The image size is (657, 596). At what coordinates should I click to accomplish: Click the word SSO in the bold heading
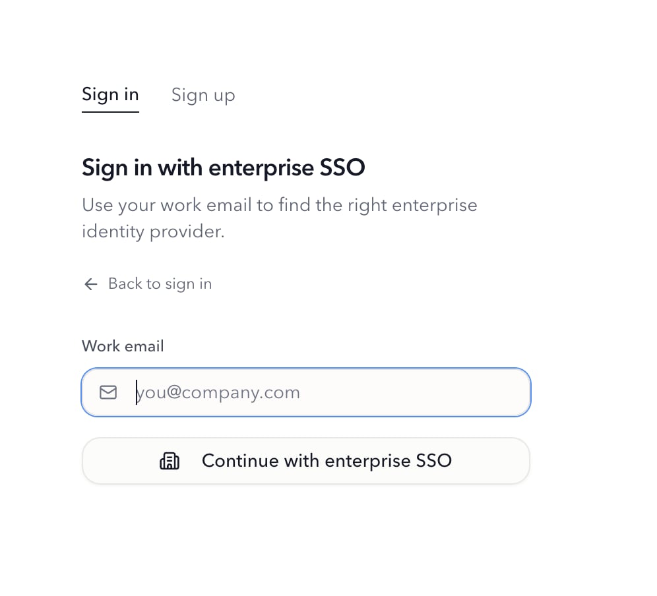tap(342, 167)
